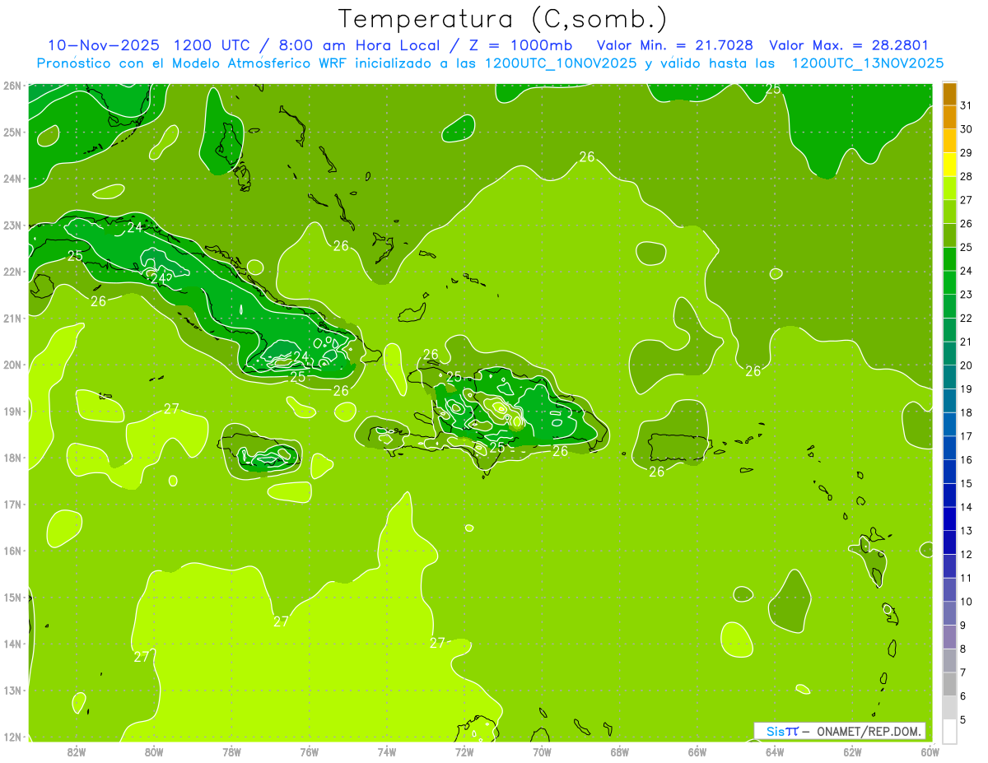
Task: Click the '26N' latitude axis label
Action: pos(12,86)
